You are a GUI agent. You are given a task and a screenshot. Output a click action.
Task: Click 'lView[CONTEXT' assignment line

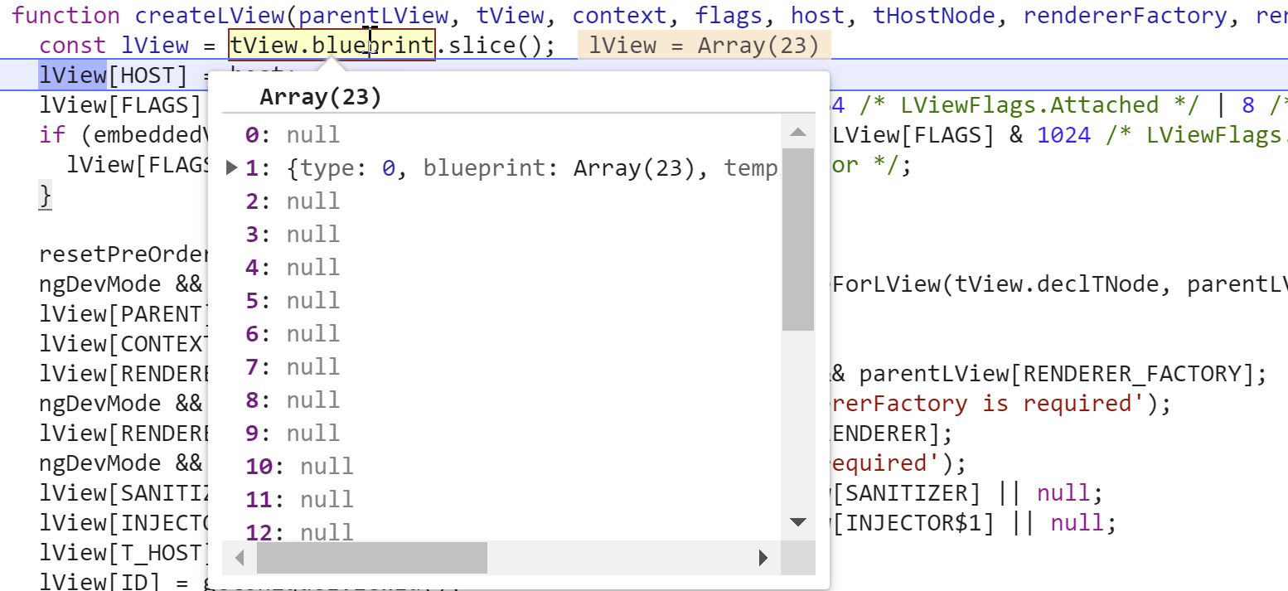point(123,344)
